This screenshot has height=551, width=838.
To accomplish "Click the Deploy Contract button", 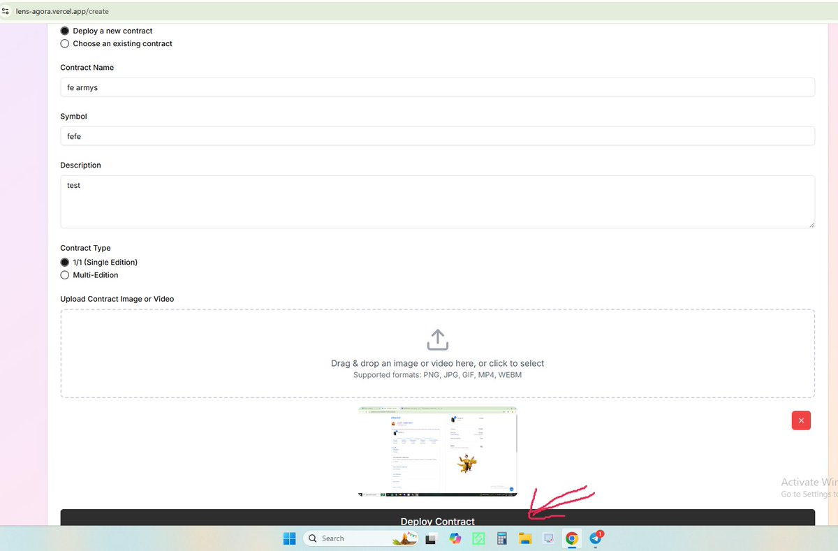I will pos(438,517).
